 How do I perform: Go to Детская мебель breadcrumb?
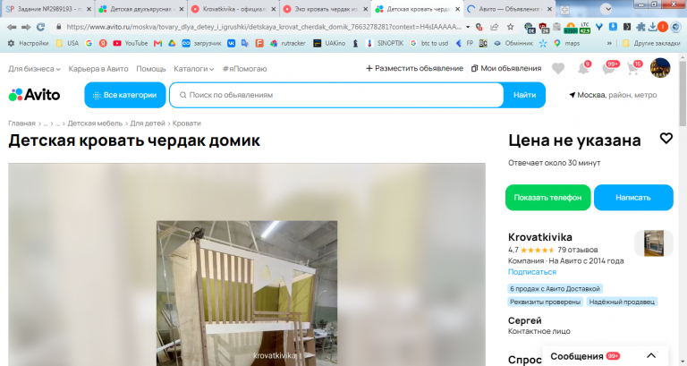pyautogui.click(x=95, y=123)
